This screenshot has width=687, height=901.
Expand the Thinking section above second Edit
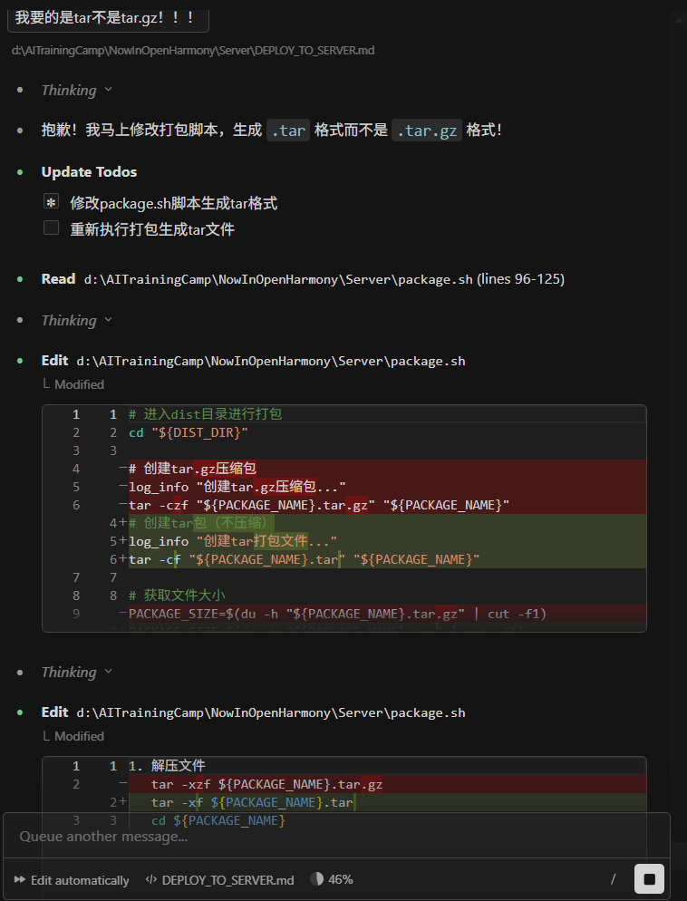[76, 673]
